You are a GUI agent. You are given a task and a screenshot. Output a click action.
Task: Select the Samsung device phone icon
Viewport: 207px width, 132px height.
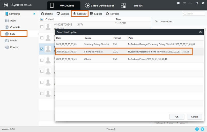pos(7,14)
